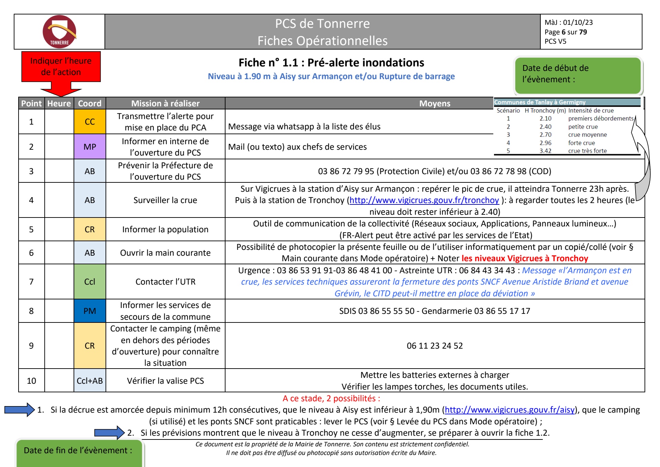Click the "Coord" column header
Screen dimensions: 660x467
click(90, 104)
